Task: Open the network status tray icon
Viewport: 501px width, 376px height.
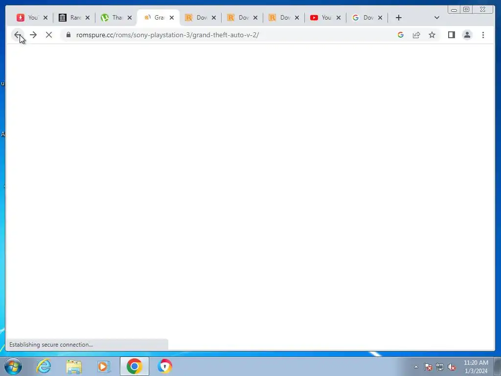Action: click(440, 367)
